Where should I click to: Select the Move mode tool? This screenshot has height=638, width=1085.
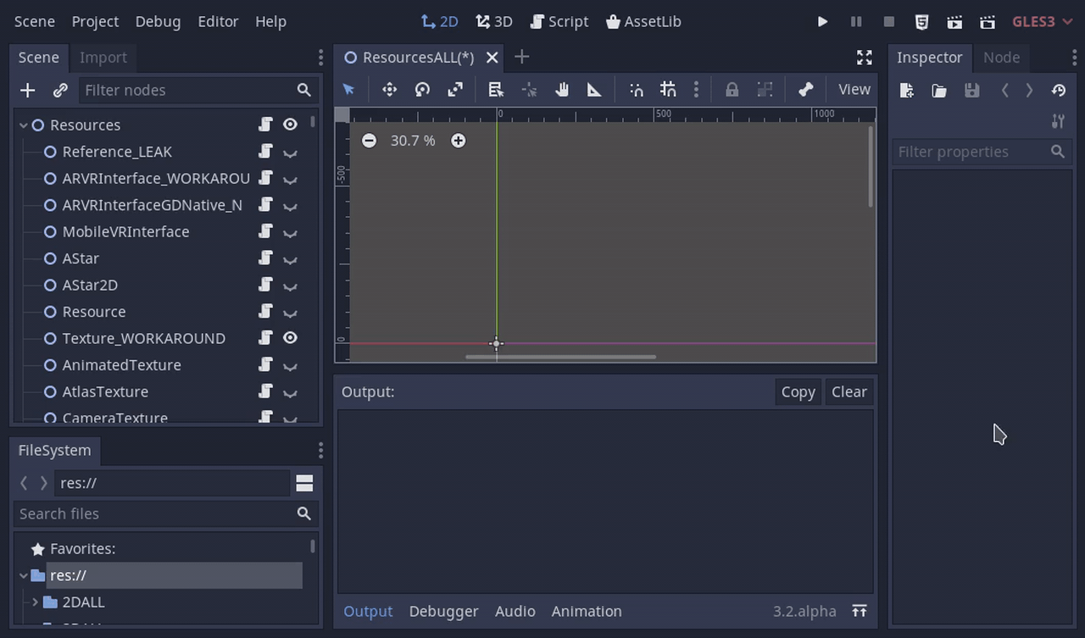[389, 89]
